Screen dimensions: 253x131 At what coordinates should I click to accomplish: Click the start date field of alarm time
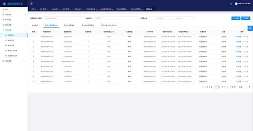pos(160,18)
